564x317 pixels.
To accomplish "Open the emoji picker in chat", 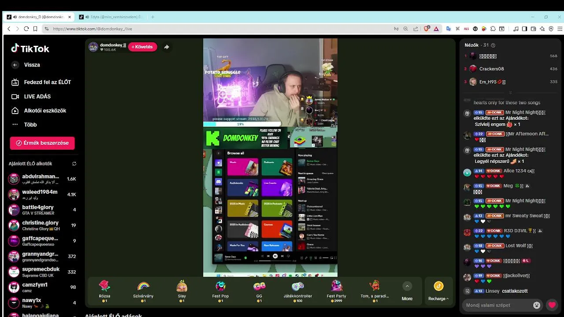I will pyautogui.click(x=537, y=305).
